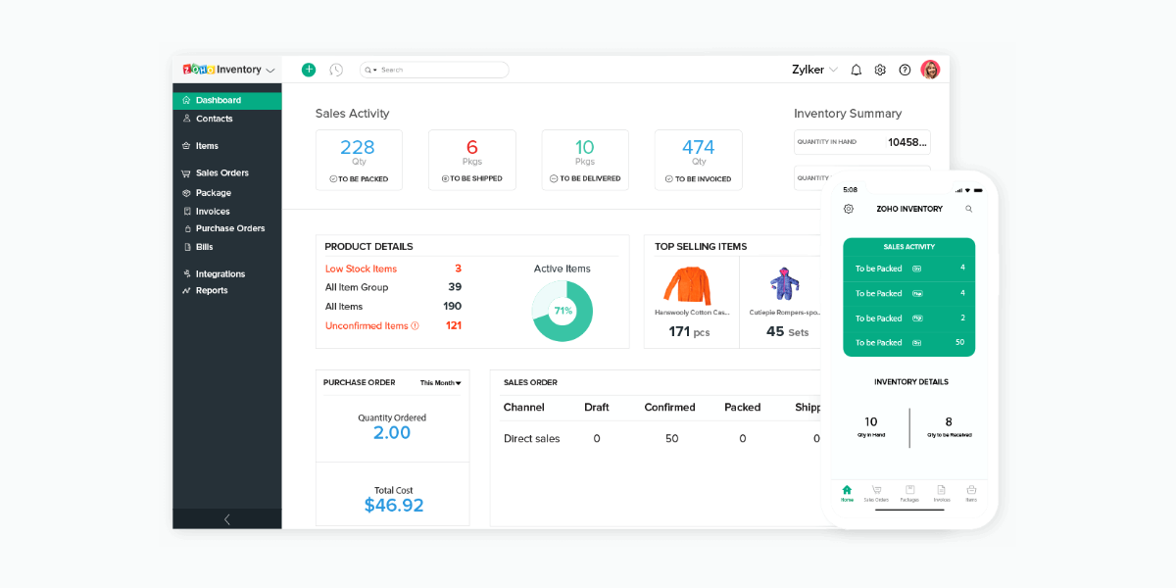Open the recent history clock icon
Viewport: 1176px width, 588px height.
tap(336, 70)
